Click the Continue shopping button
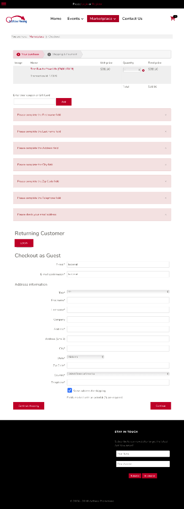 pyautogui.click(x=29, y=406)
